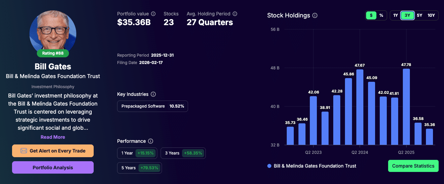Image resolution: width=444 pixels, height=184 pixels.
Task: Click the Bill & Melinda Gates Foundation Trust subtitle
Action: pyautogui.click(x=53, y=76)
